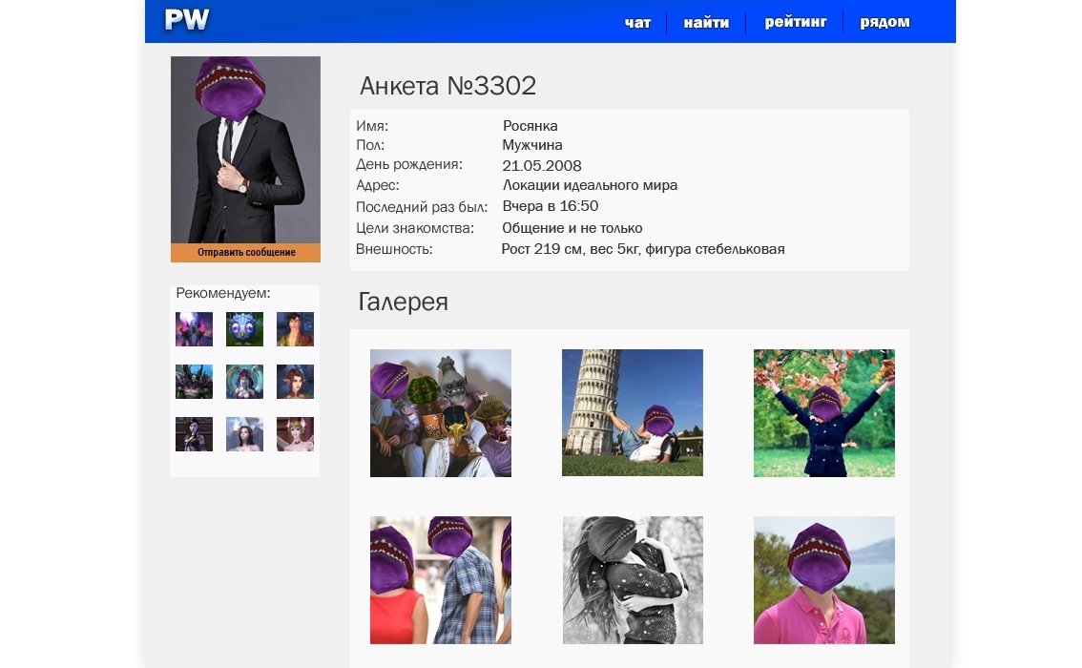
Task: View gallery photo with Leaning Tower of Pisa
Action: coord(632,412)
